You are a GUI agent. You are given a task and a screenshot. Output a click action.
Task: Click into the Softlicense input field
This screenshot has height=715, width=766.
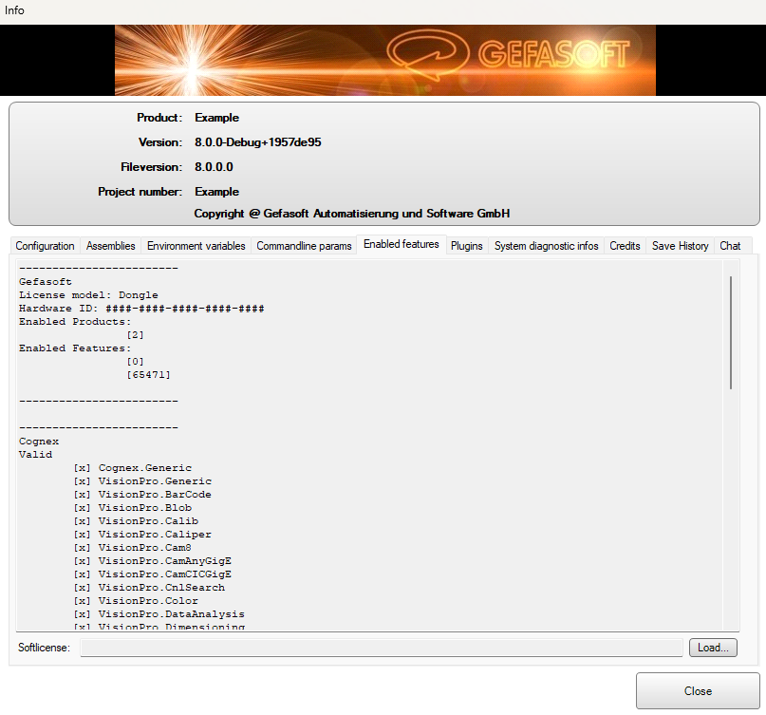[381, 648]
